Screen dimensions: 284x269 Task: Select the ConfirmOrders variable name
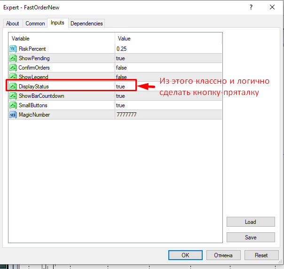point(34,68)
